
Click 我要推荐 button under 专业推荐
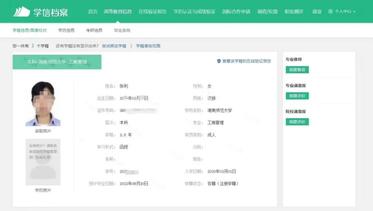click(297, 70)
